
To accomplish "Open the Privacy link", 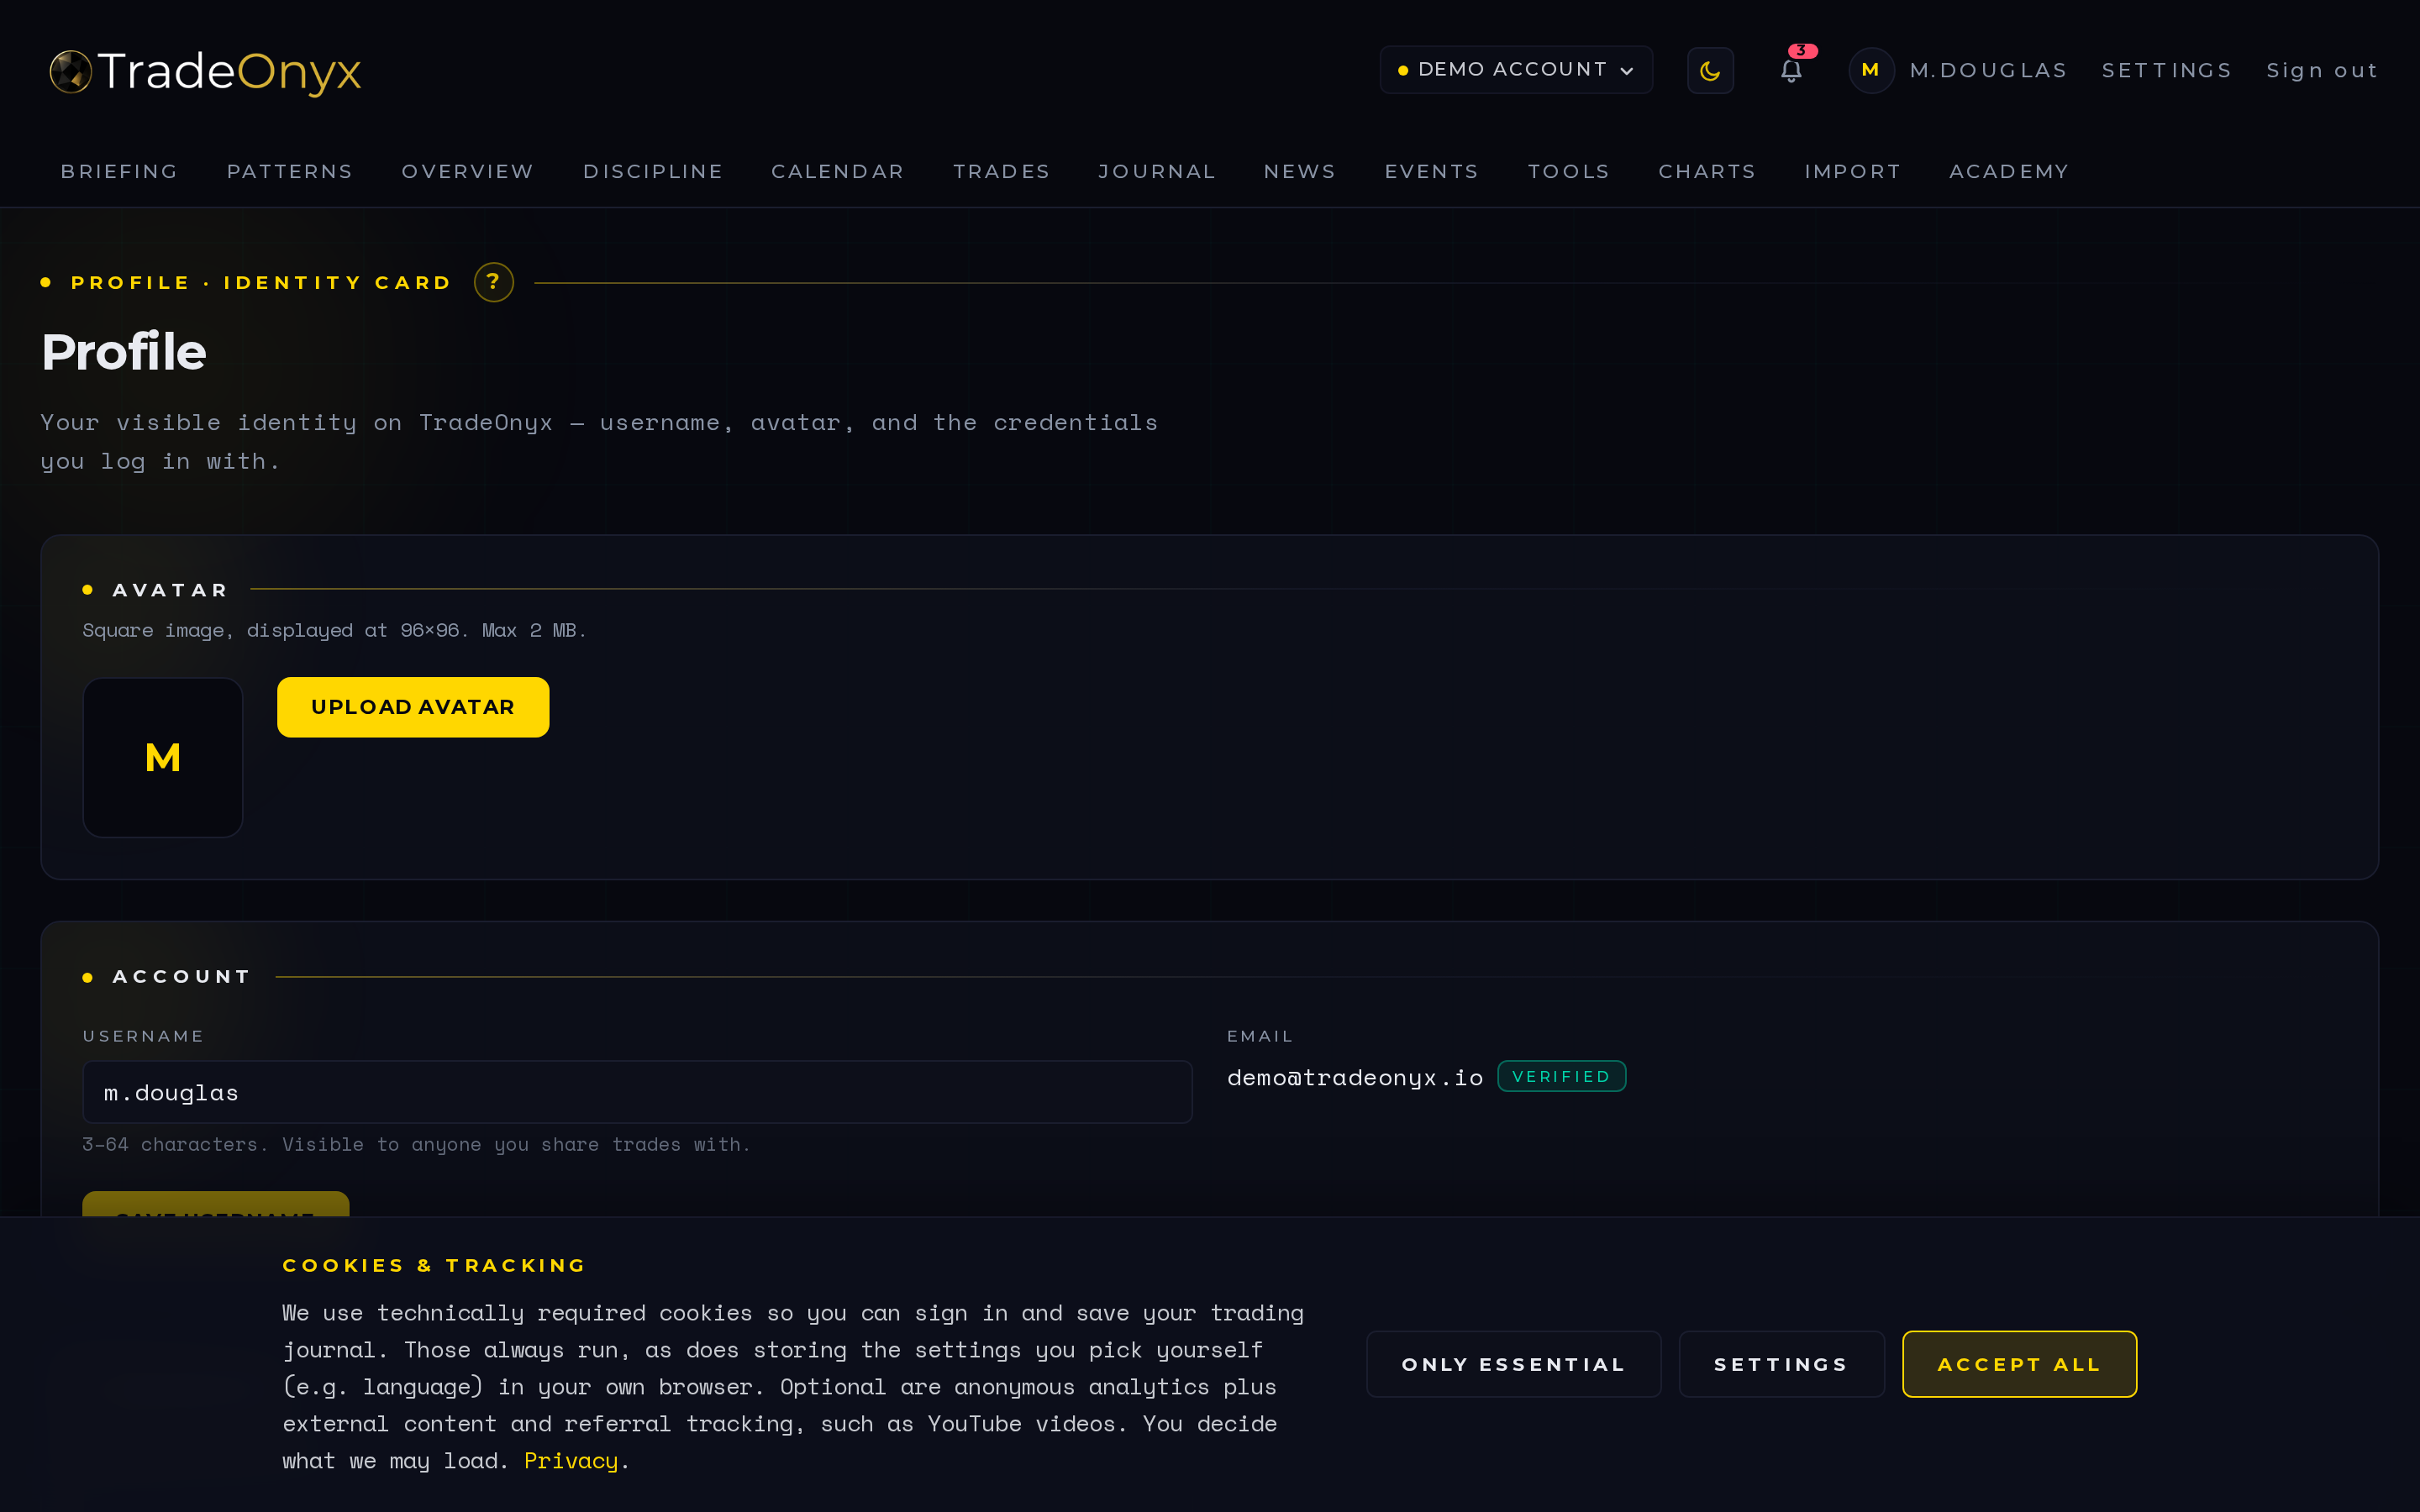I will pyautogui.click(x=571, y=1461).
